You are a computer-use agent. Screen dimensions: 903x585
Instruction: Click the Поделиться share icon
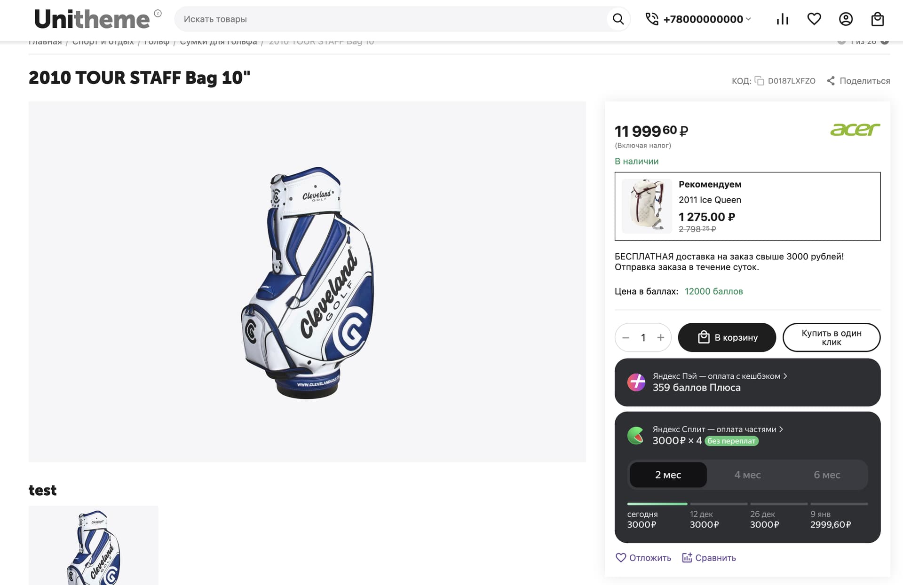click(x=831, y=81)
